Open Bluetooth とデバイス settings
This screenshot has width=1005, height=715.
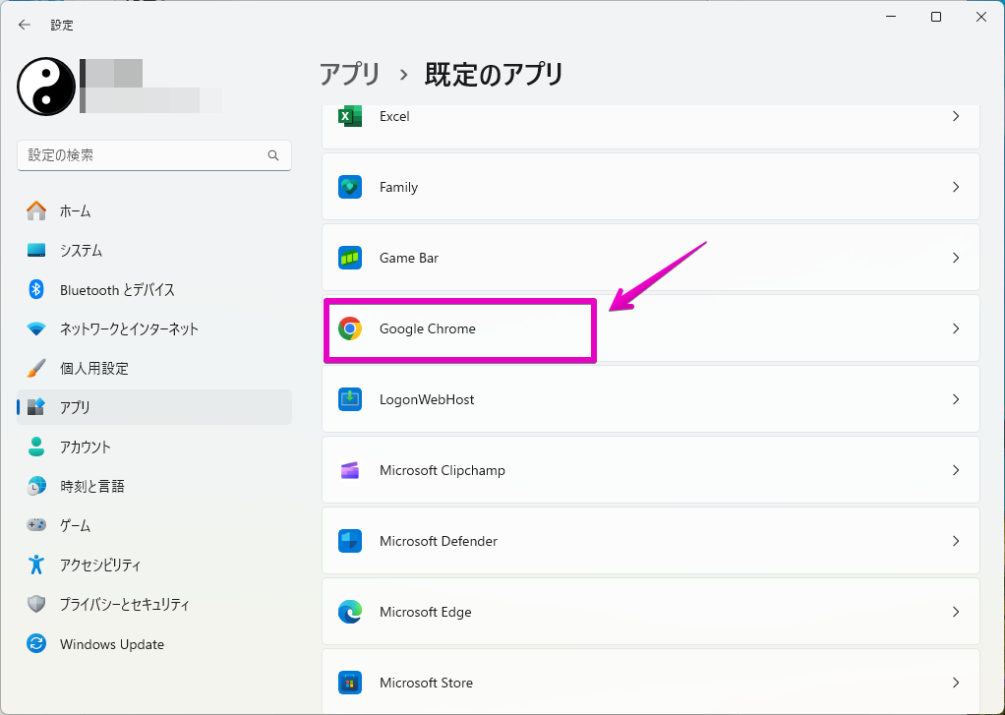(153, 290)
